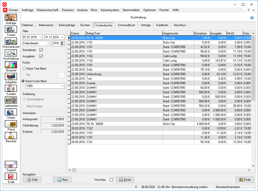The width and height of the screenshot is (258, 191).
Task: Select Nach Text filtern radio button
Action: click(x=24, y=69)
